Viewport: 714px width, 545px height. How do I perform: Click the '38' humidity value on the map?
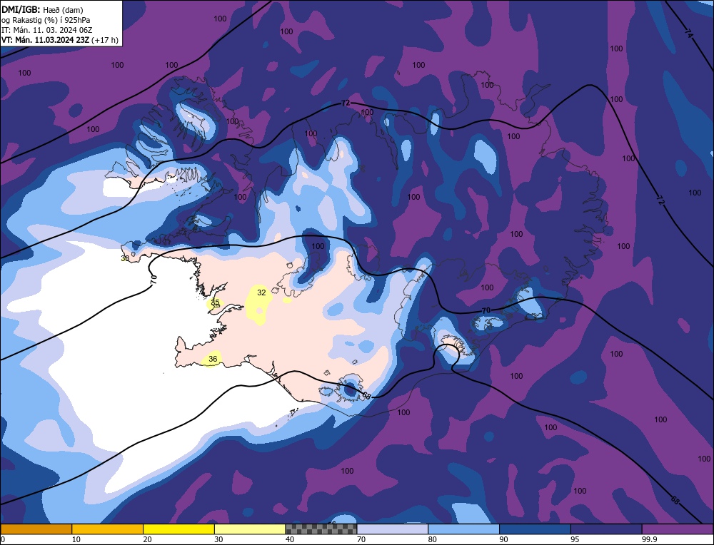tap(125, 258)
